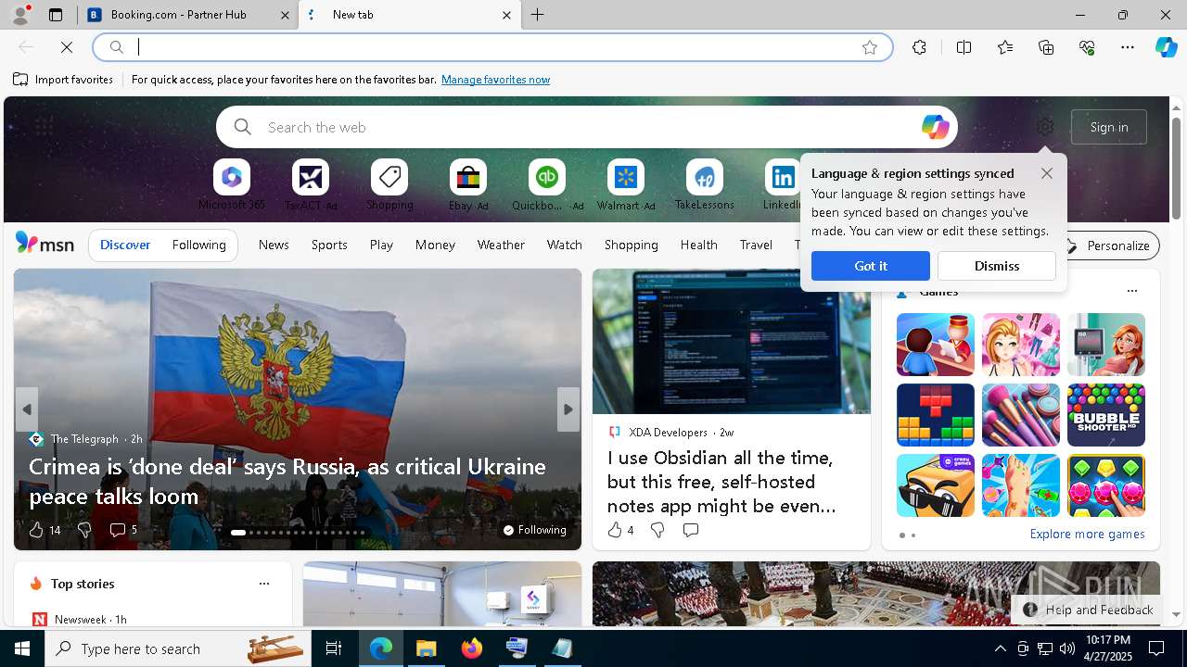The image size is (1187, 667).
Task: Focus the Search the web box
Action: point(586,127)
